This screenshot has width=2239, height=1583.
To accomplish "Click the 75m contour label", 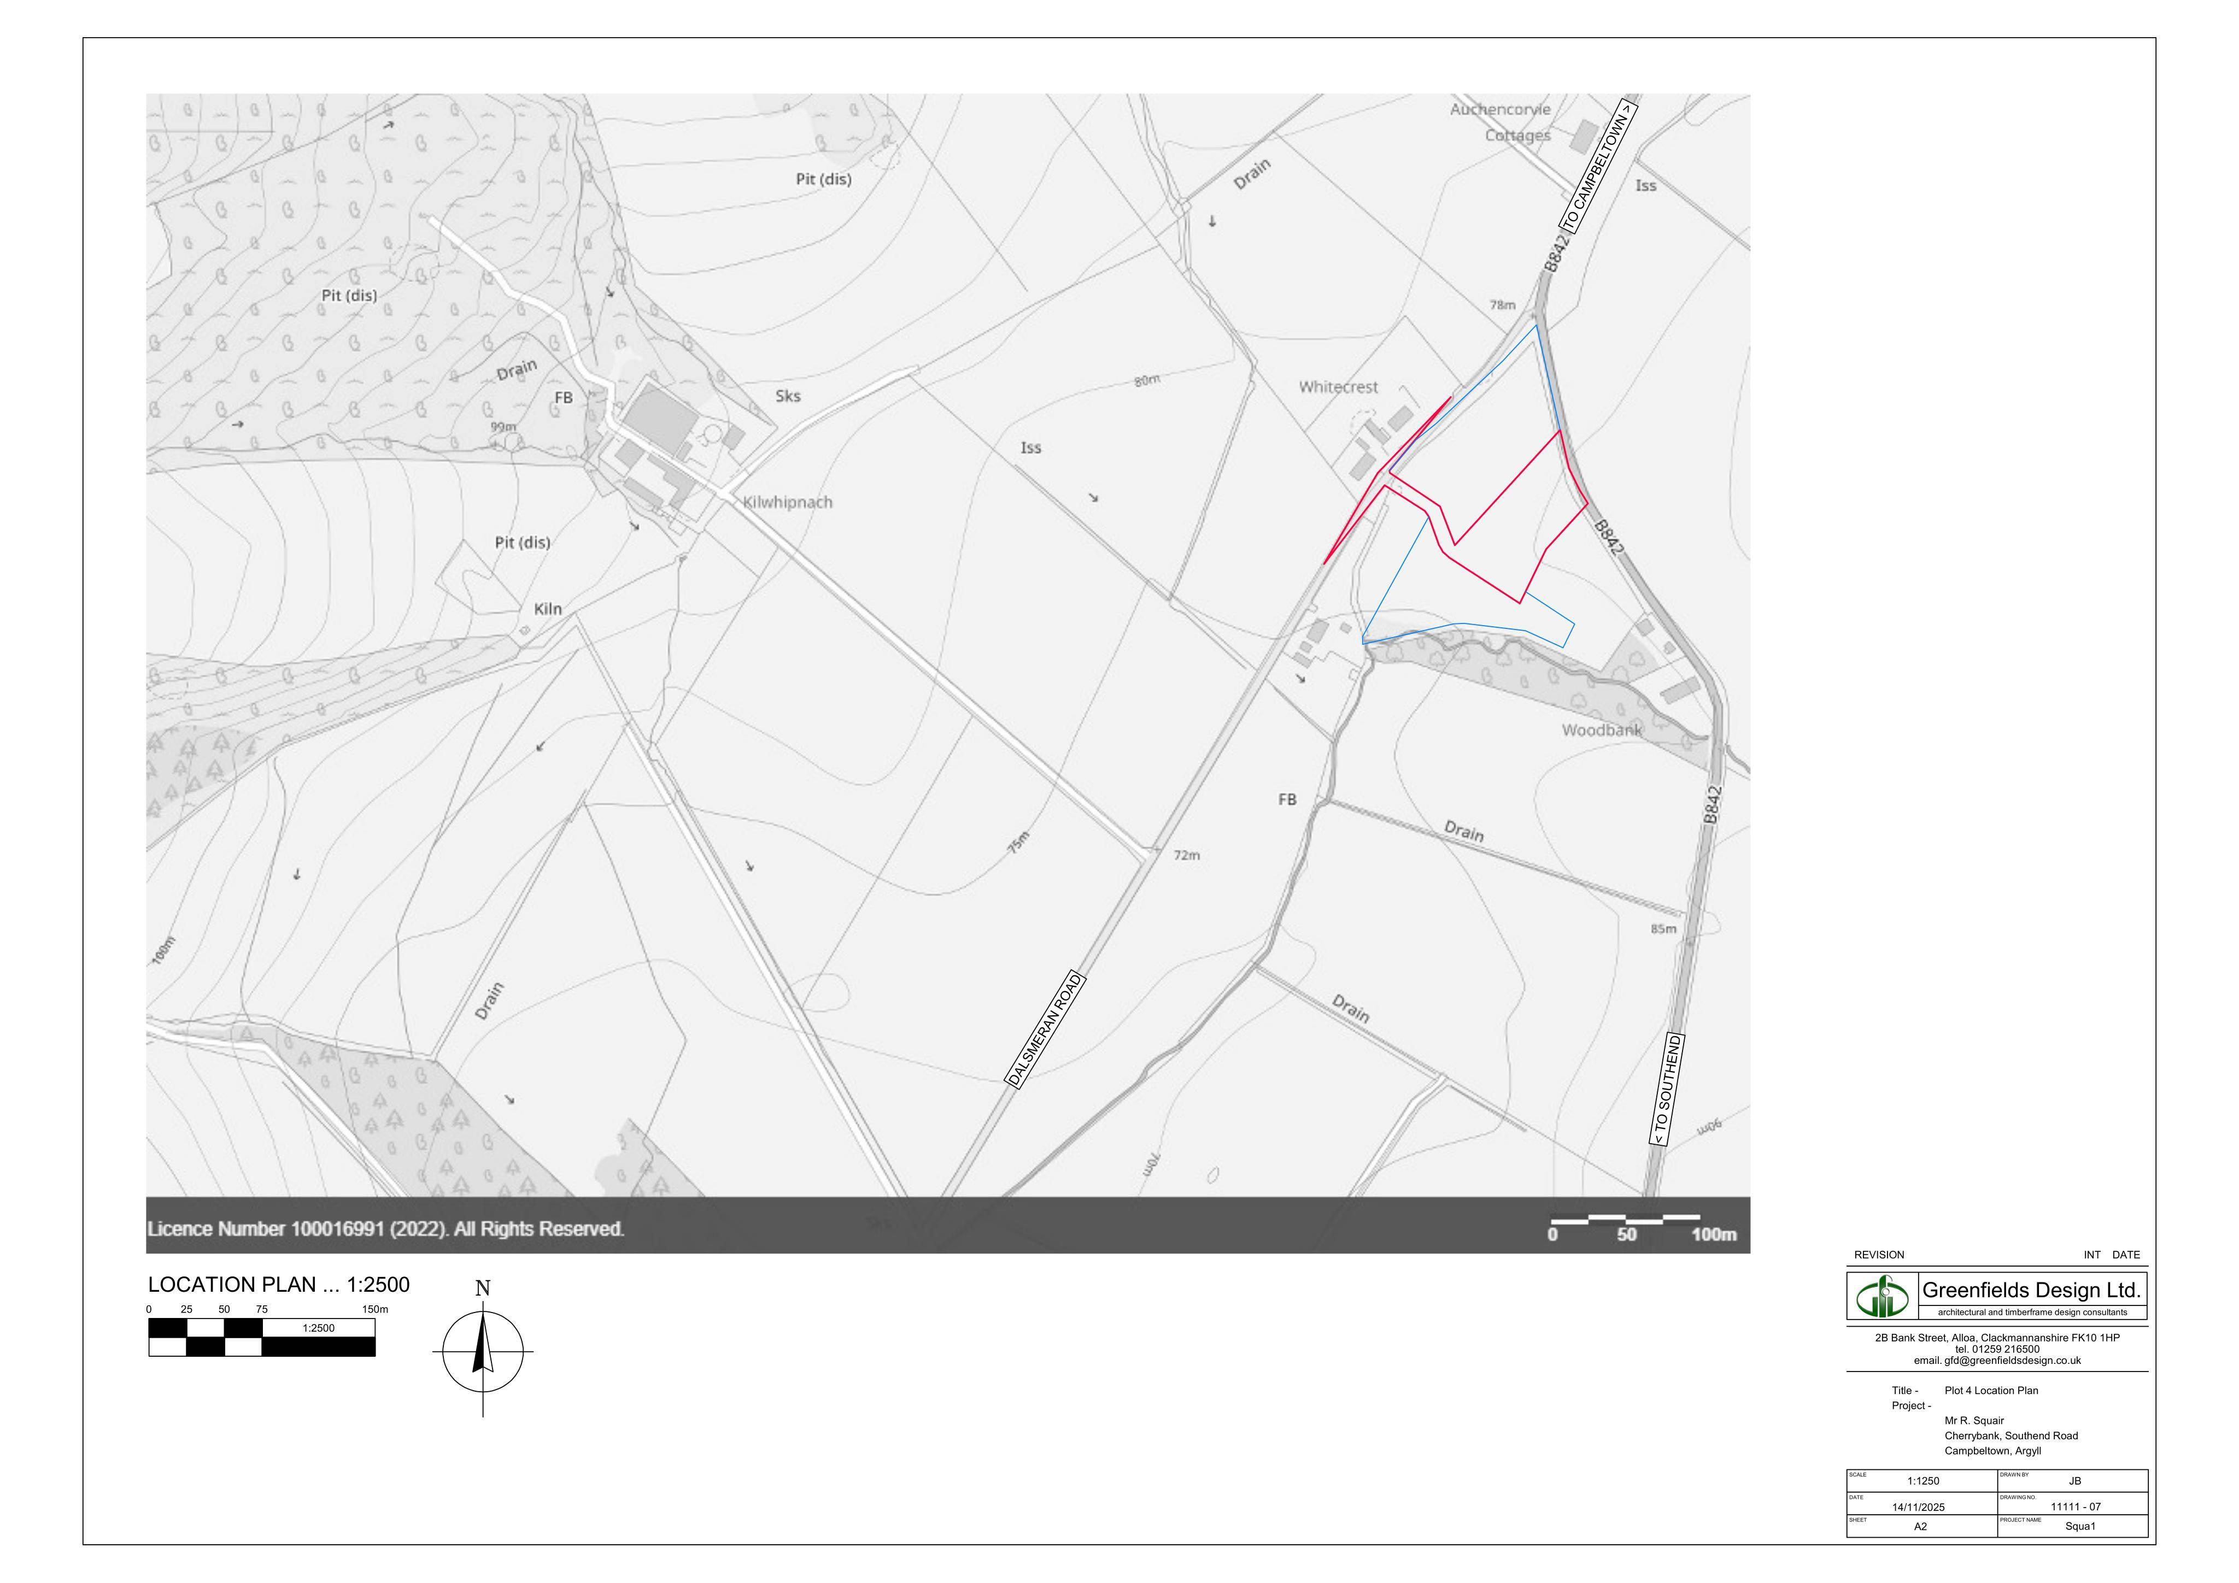I will [x=1017, y=842].
